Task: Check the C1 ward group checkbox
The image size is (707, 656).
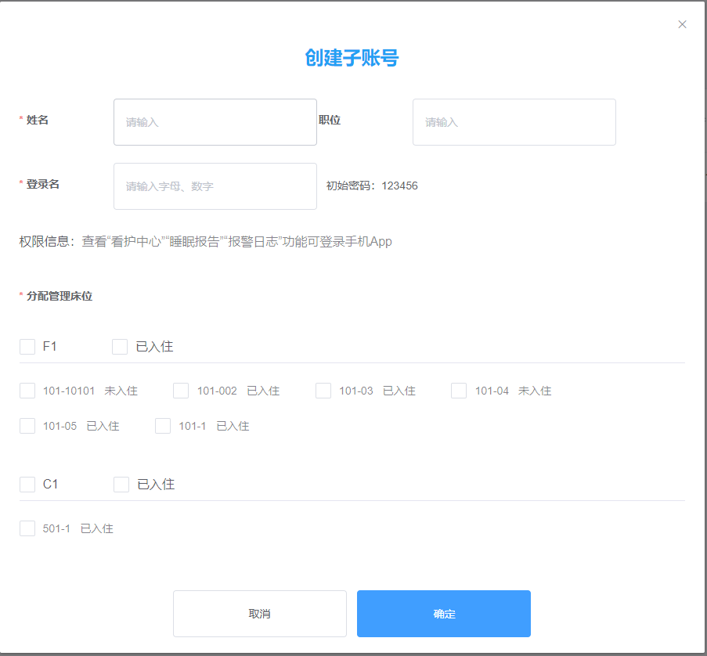Action: point(27,484)
